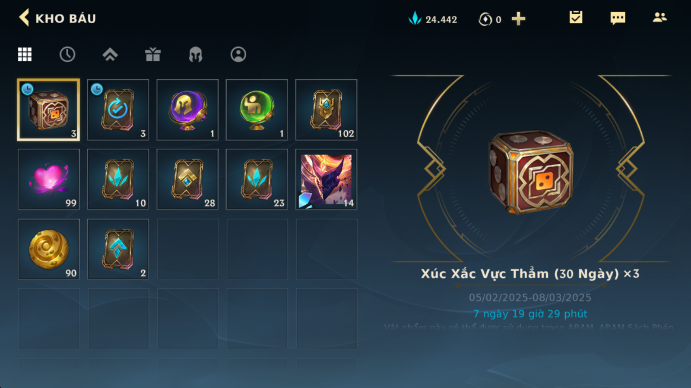Select the pink heart item with 99

coord(49,179)
